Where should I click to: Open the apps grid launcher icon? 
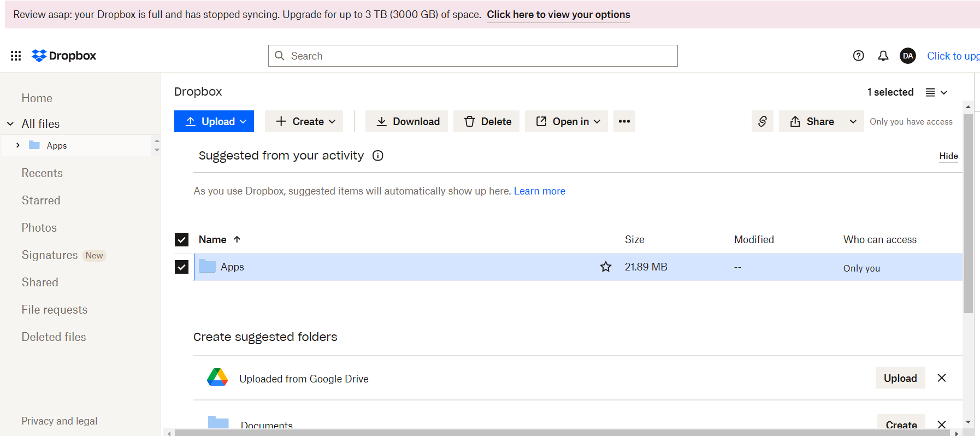click(16, 56)
